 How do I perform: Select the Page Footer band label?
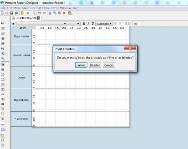pos(22,119)
